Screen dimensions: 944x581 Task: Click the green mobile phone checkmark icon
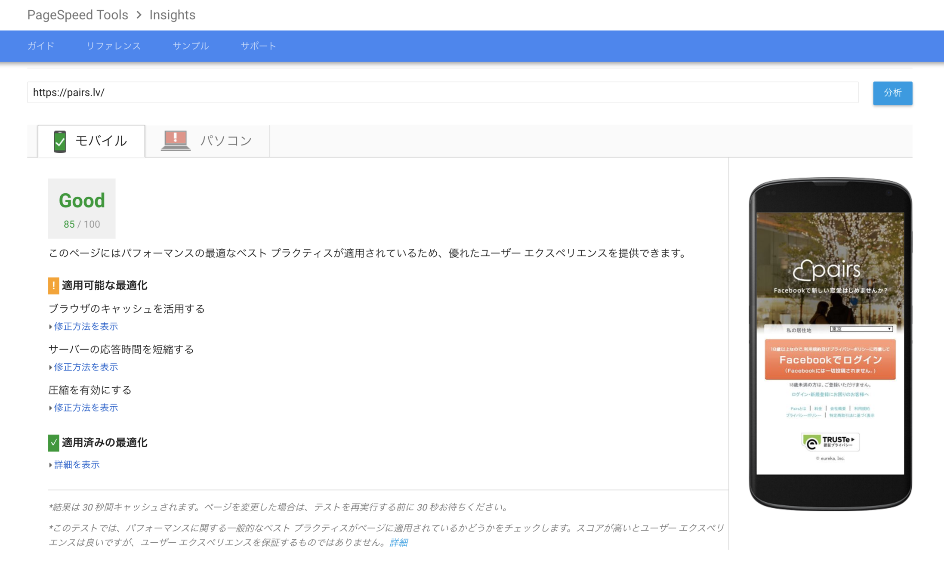[60, 141]
